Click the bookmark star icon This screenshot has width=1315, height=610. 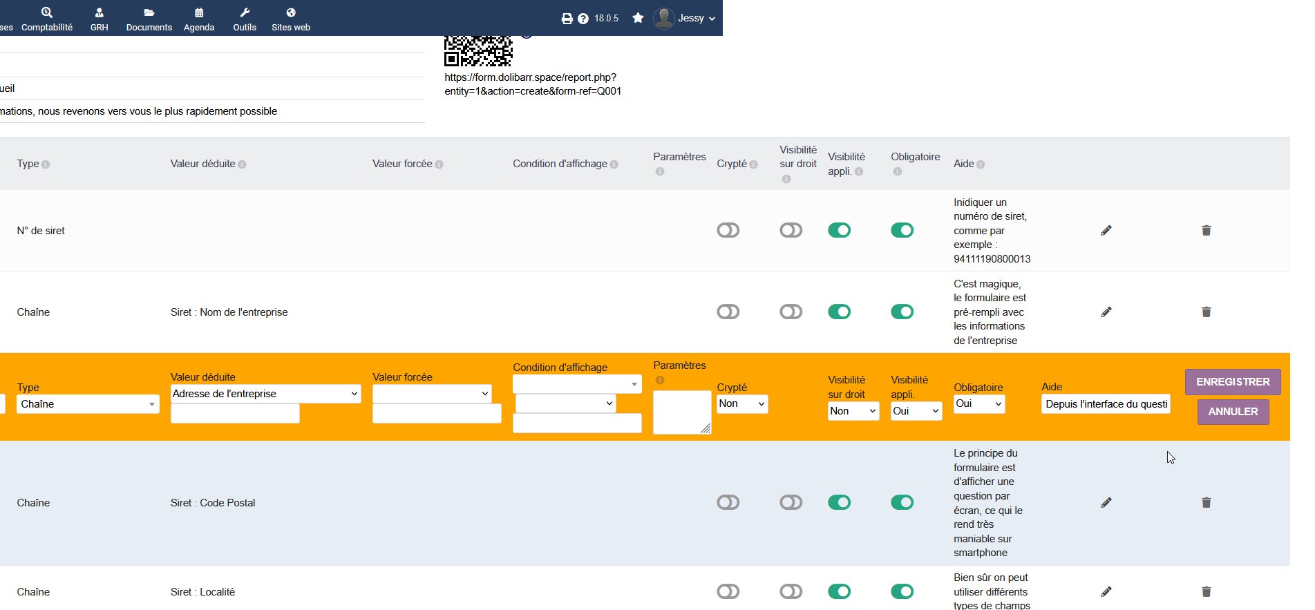click(x=638, y=18)
